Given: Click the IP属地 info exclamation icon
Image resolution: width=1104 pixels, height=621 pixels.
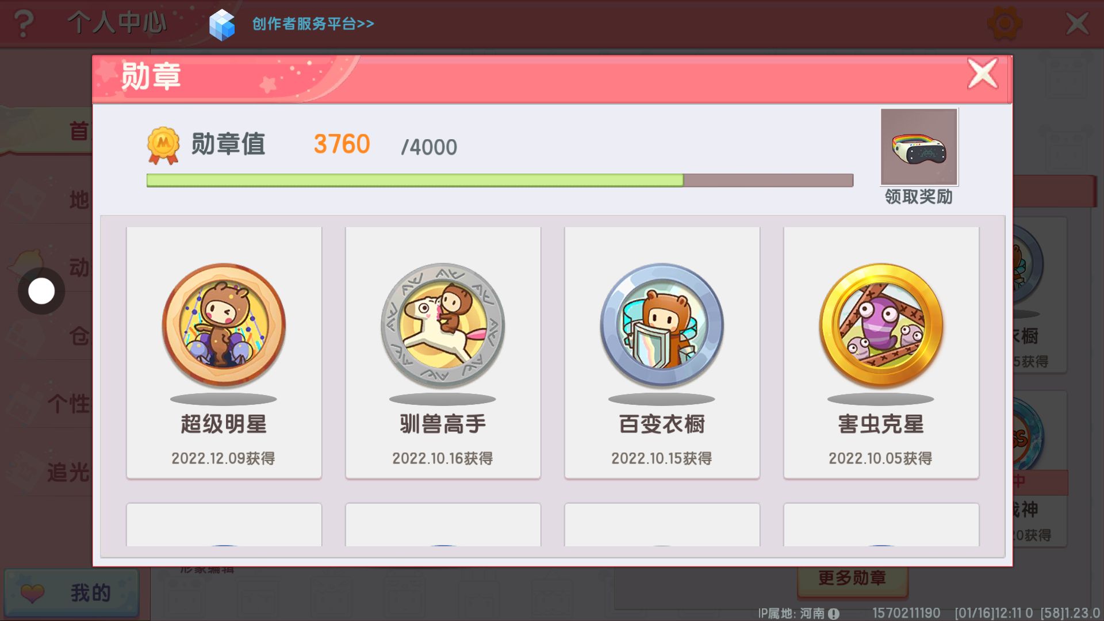Looking at the screenshot, I should pos(834,614).
